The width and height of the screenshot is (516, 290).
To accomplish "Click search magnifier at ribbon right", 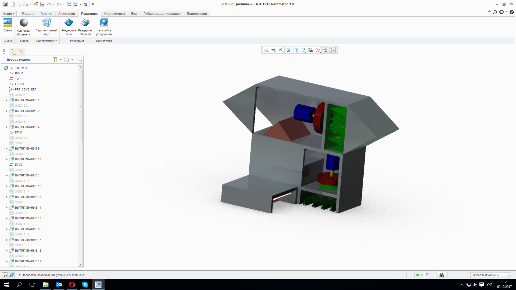I will point(495,12).
